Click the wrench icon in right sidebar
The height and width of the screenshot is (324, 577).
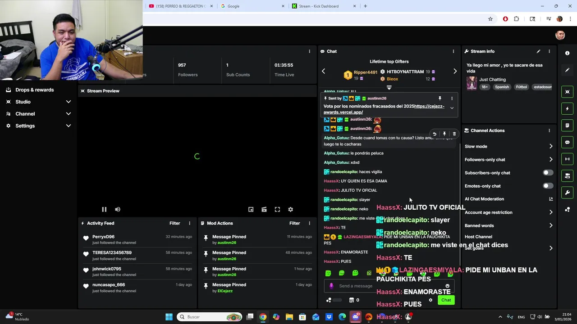point(567,193)
